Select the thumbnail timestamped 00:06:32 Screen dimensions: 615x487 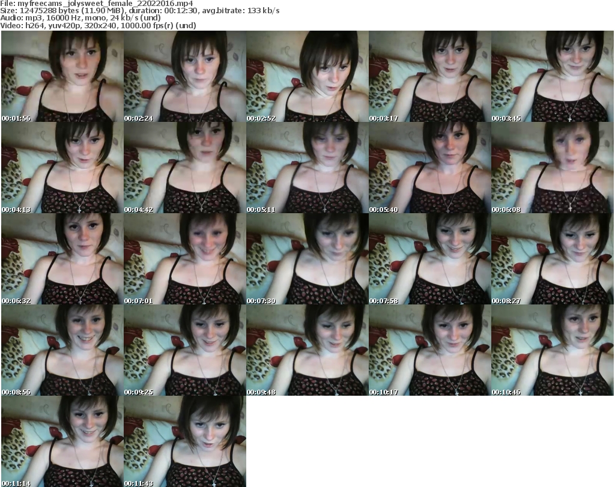point(62,259)
